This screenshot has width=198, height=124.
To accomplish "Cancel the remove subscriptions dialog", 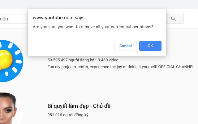I will coord(126,46).
